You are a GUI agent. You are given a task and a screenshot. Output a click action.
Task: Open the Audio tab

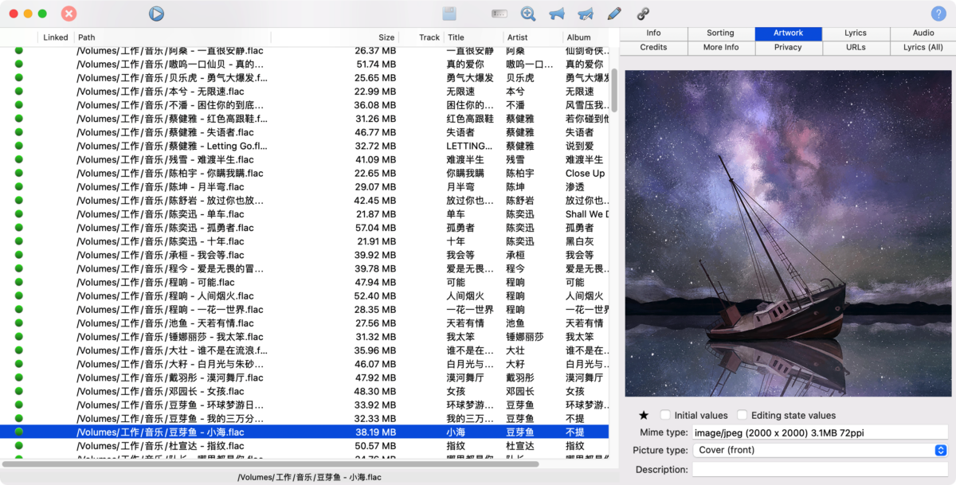tap(923, 33)
